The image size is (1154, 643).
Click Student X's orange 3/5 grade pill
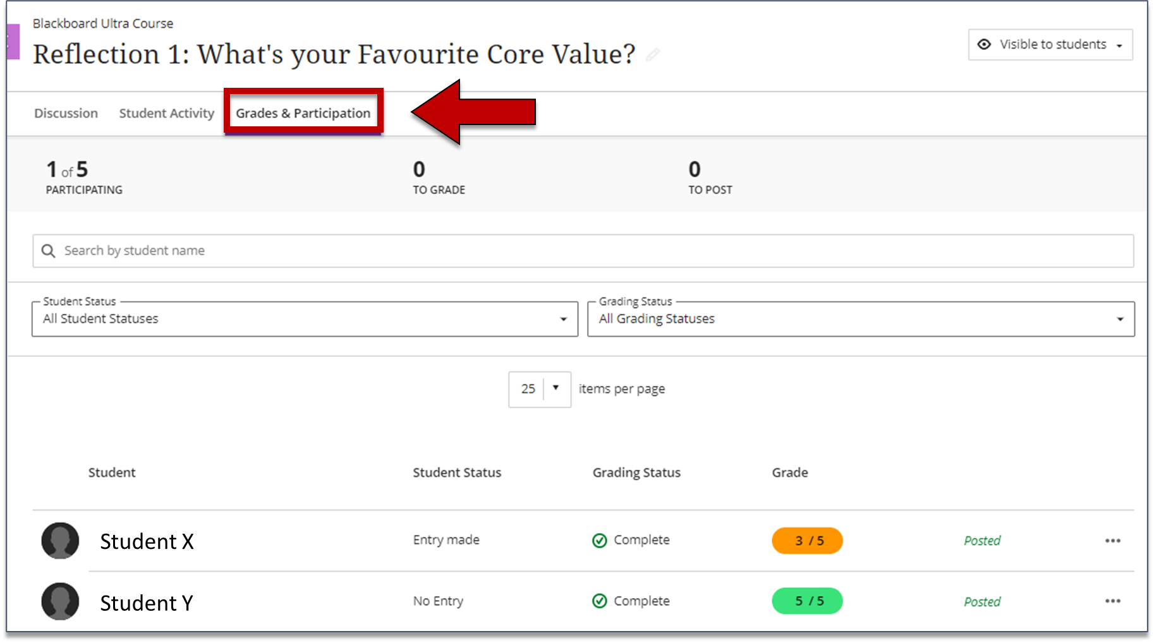[807, 541]
